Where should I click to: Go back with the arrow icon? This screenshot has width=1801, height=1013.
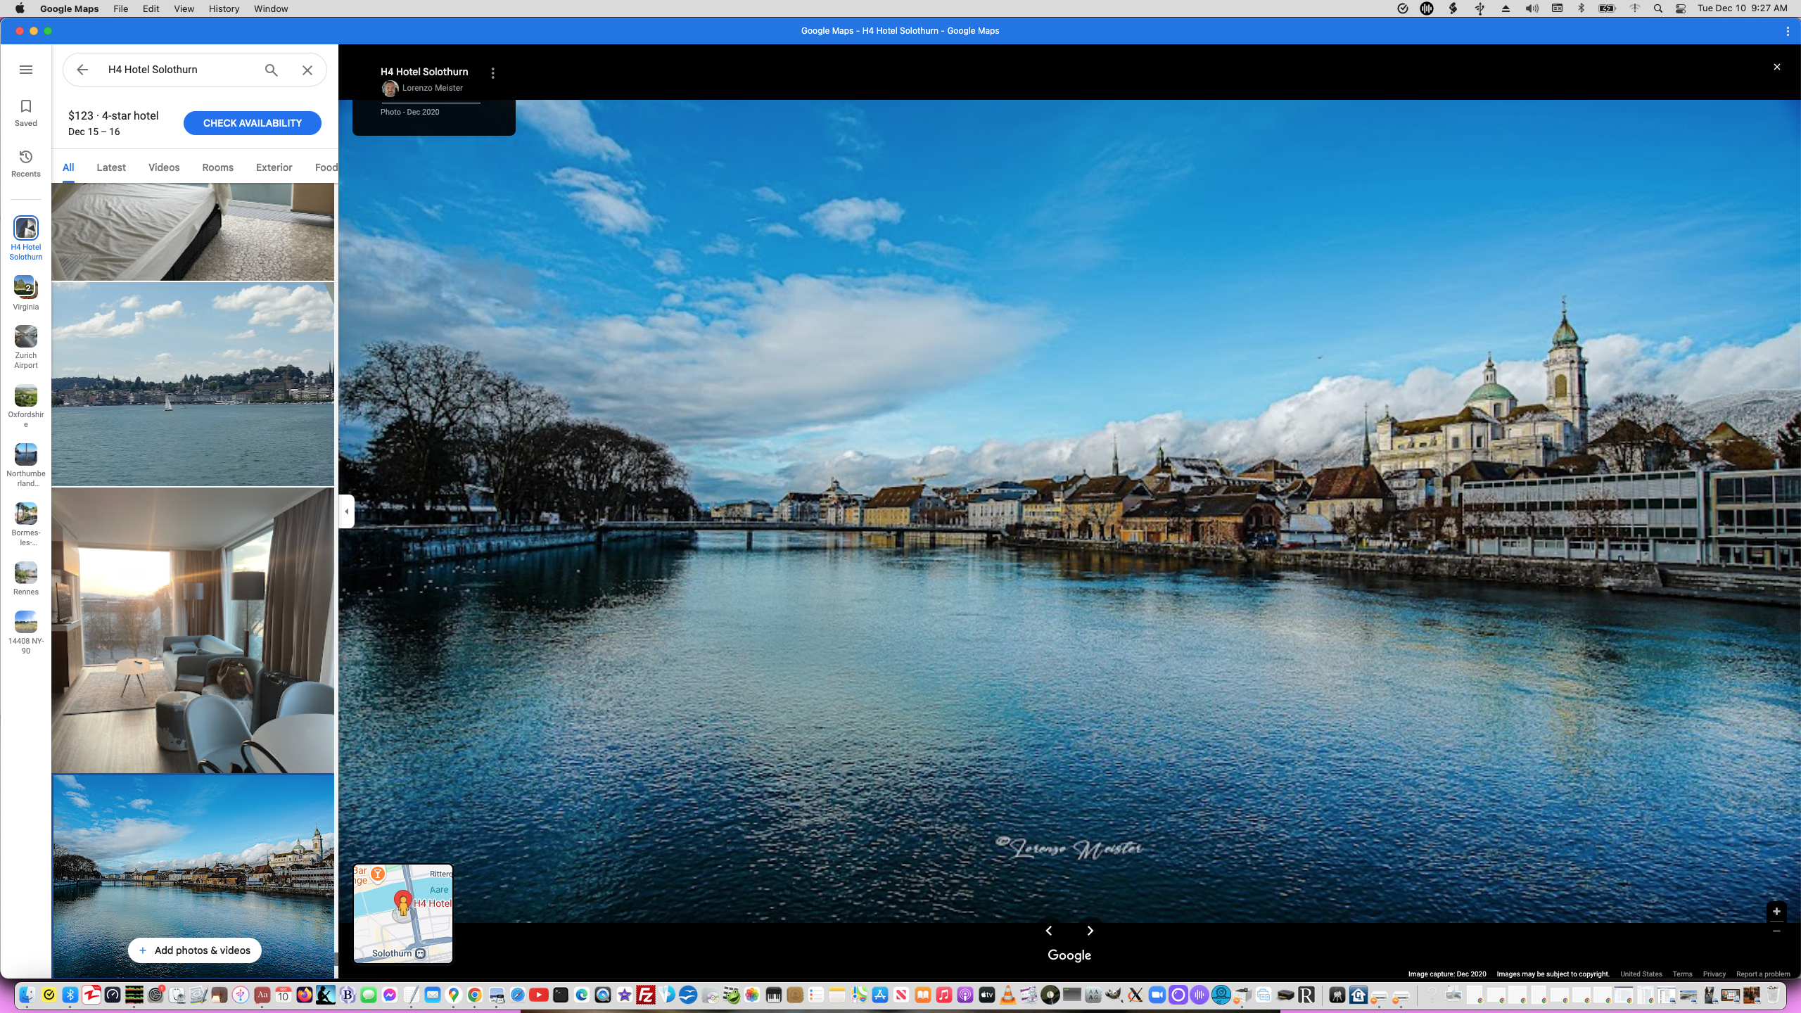coord(82,70)
